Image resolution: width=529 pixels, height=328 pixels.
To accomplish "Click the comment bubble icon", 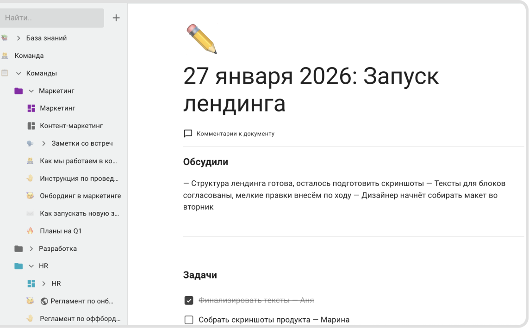I will point(188,134).
